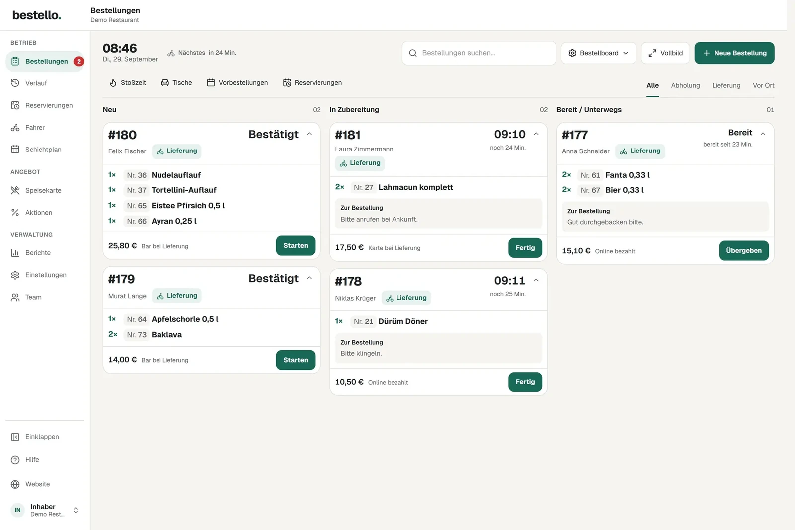795x530 pixels.
Task: Open the Website globe icon
Action: [x=15, y=484]
